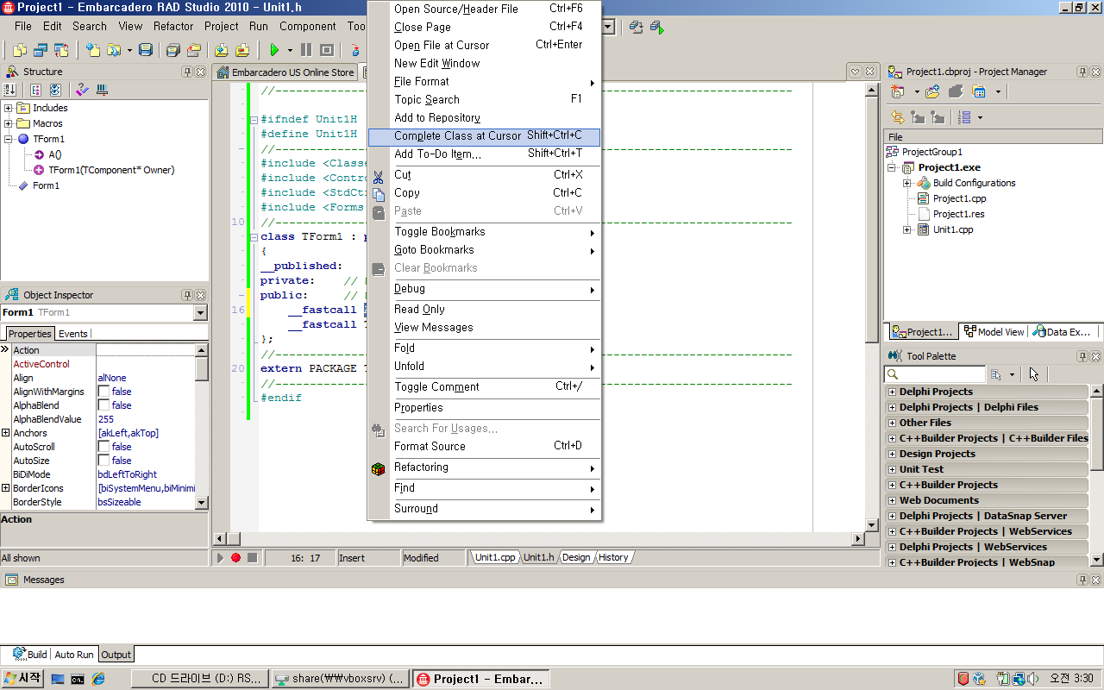The height and width of the screenshot is (690, 1104).
Task: Enable the AlignWithMargins checkbox
Action: (103, 392)
